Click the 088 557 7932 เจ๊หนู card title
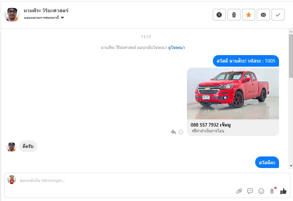Screen dimensions: 293x201 pyautogui.click(x=210, y=125)
